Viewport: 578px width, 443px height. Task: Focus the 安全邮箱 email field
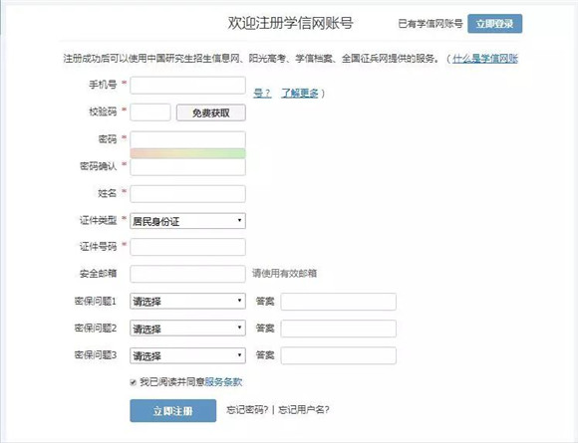[x=187, y=274]
